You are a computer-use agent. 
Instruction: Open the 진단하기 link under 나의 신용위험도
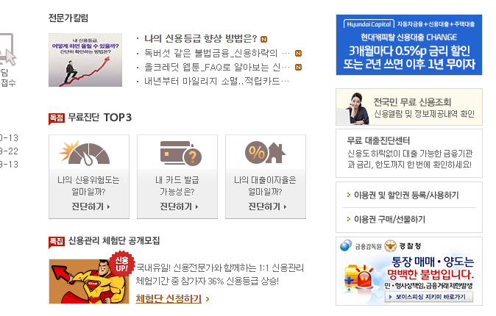point(91,207)
